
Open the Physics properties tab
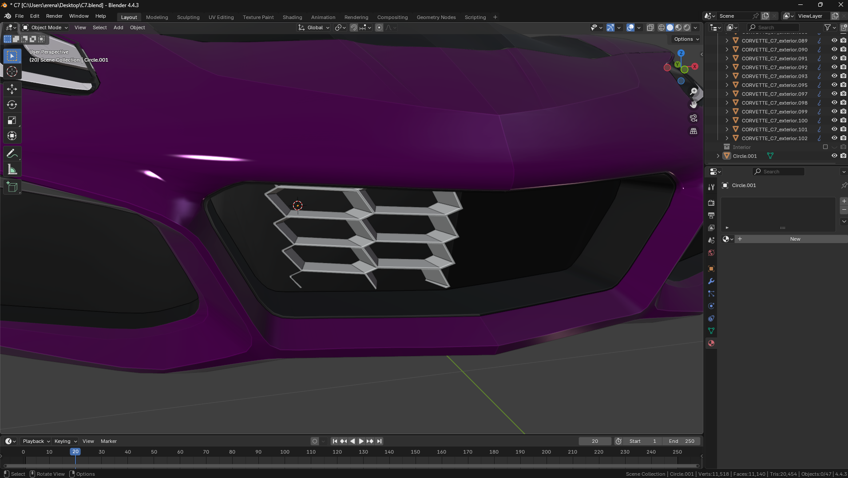pyautogui.click(x=711, y=306)
